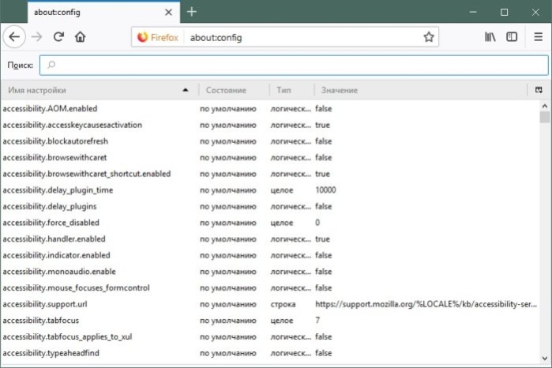Select accessibility.browsewithcaret preference

[x=269, y=157]
